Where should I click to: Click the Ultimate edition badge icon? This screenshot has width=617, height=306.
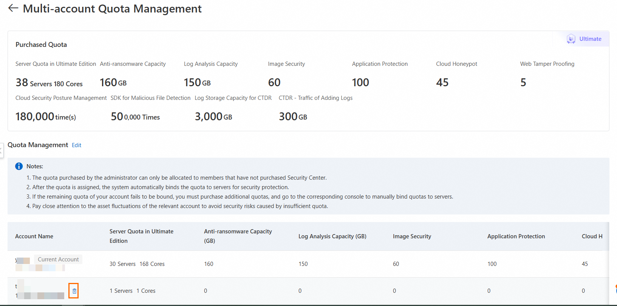tap(571, 39)
